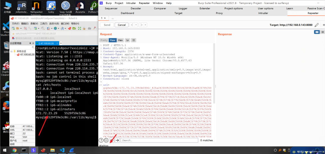Switch request view to Raw
325x154 pixels.
(x=113, y=40)
